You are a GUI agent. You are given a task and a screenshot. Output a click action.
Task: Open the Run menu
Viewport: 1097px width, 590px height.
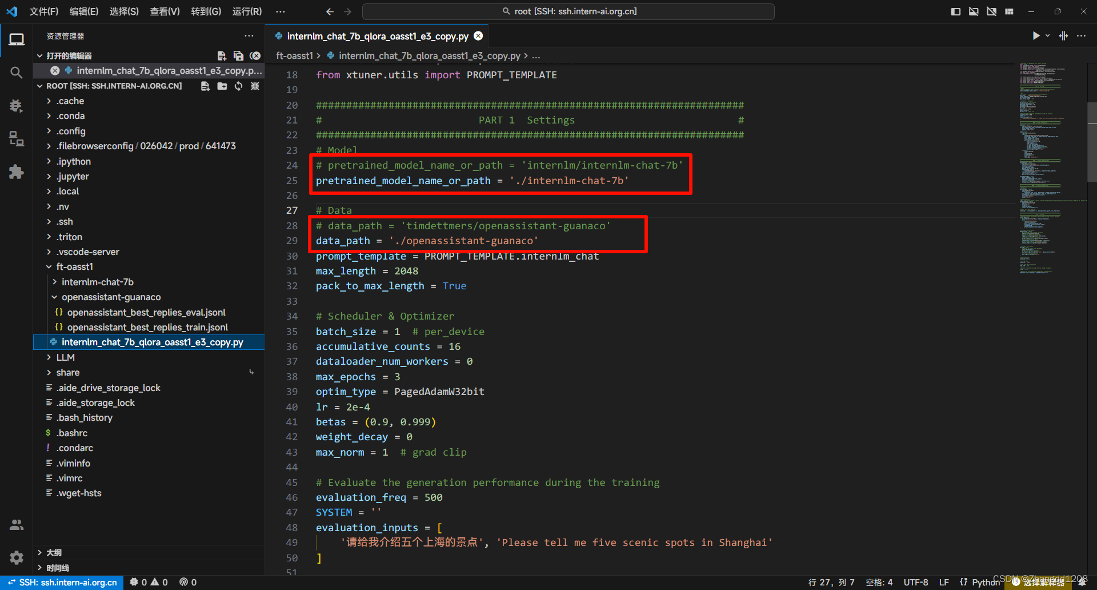click(247, 11)
